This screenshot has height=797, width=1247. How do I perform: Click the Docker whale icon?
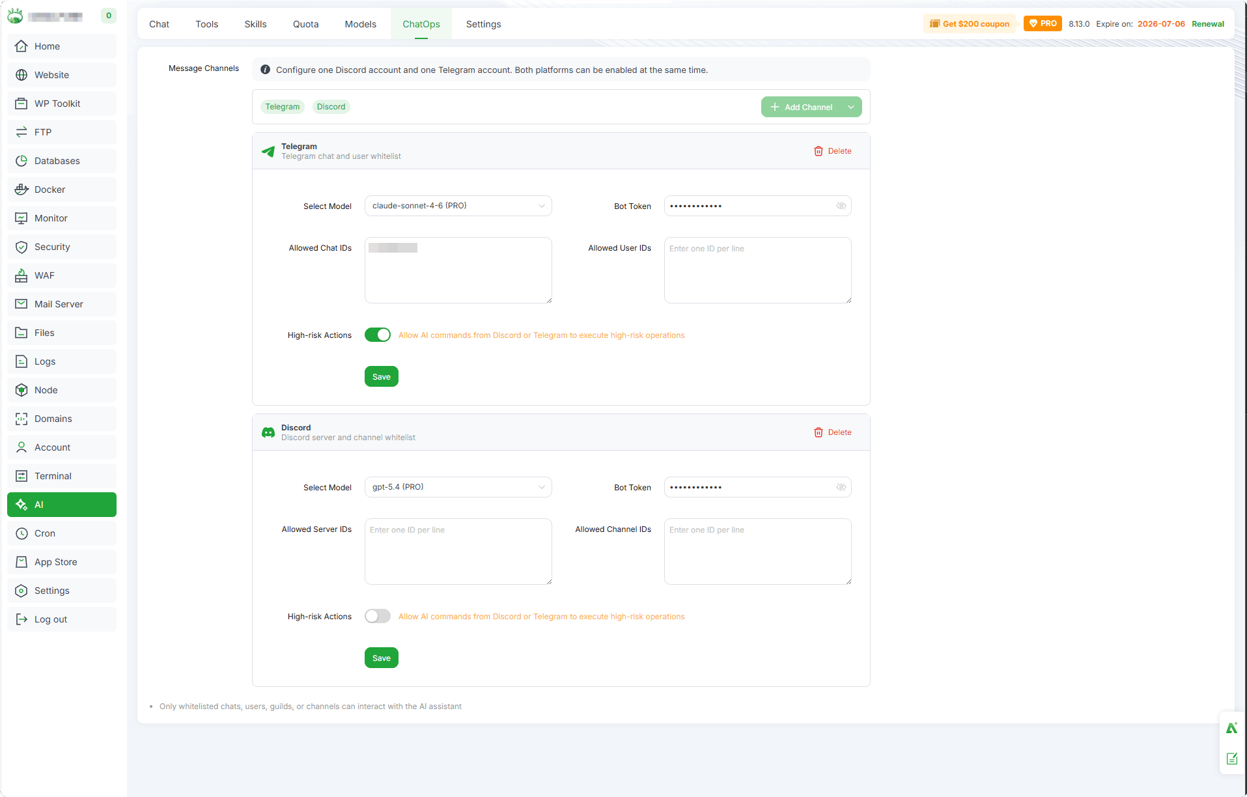(21, 189)
